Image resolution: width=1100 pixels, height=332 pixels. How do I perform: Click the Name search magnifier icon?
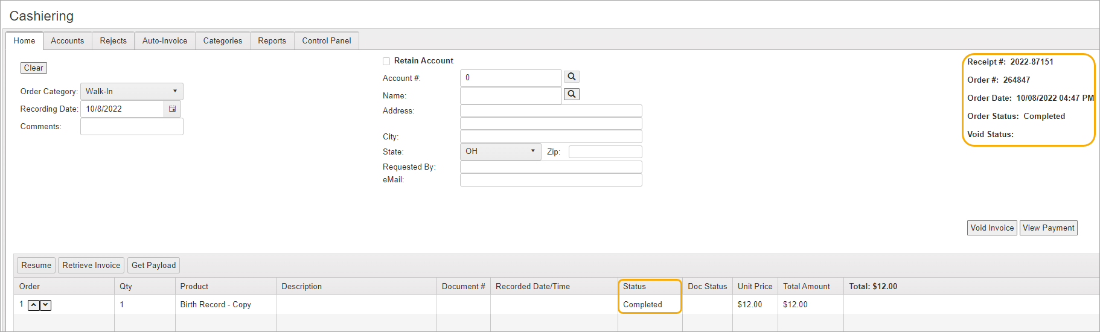tap(571, 94)
